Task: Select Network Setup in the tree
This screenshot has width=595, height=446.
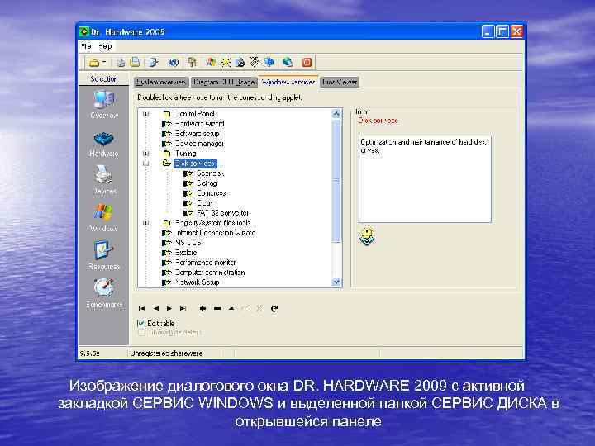Action: point(197,282)
